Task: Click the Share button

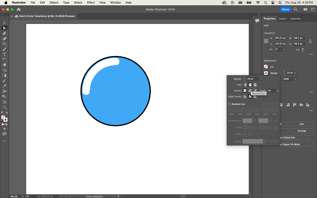Action: tap(285, 9)
